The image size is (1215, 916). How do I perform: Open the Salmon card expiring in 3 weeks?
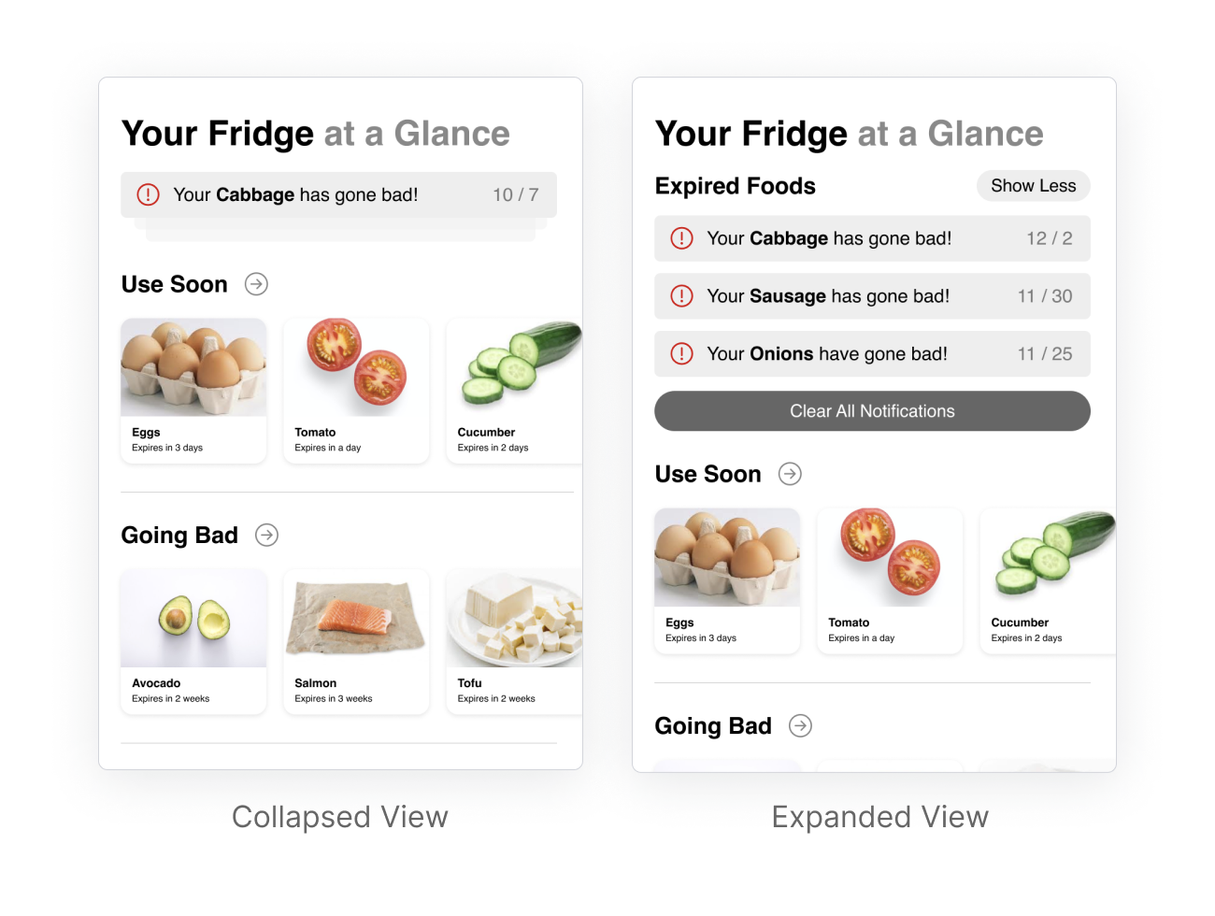click(356, 641)
